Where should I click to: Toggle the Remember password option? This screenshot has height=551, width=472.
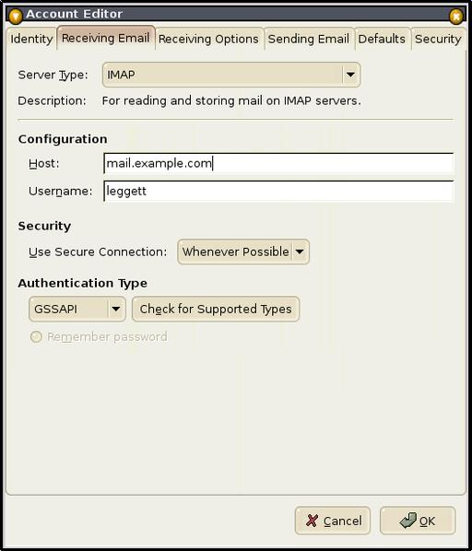click(x=36, y=336)
